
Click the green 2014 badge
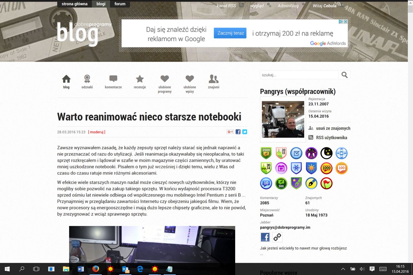[x=266, y=168]
